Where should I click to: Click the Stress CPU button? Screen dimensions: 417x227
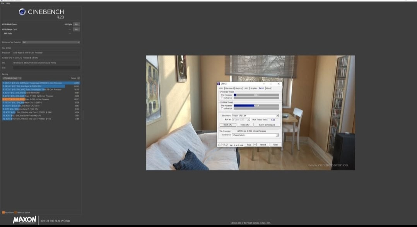pyautogui.click(x=244, y=125)
